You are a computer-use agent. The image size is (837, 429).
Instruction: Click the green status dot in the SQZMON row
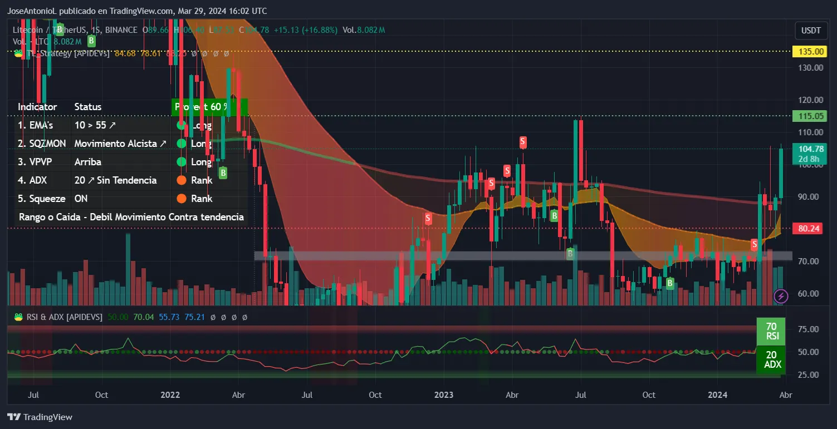pos(181,144)
